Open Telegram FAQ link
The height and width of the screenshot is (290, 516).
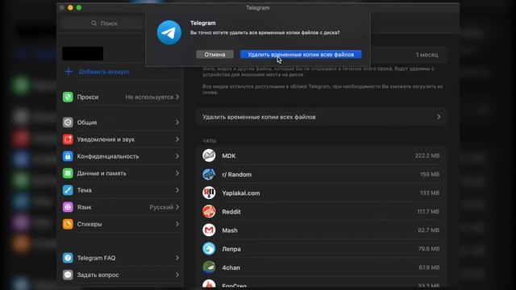point(121,258)
